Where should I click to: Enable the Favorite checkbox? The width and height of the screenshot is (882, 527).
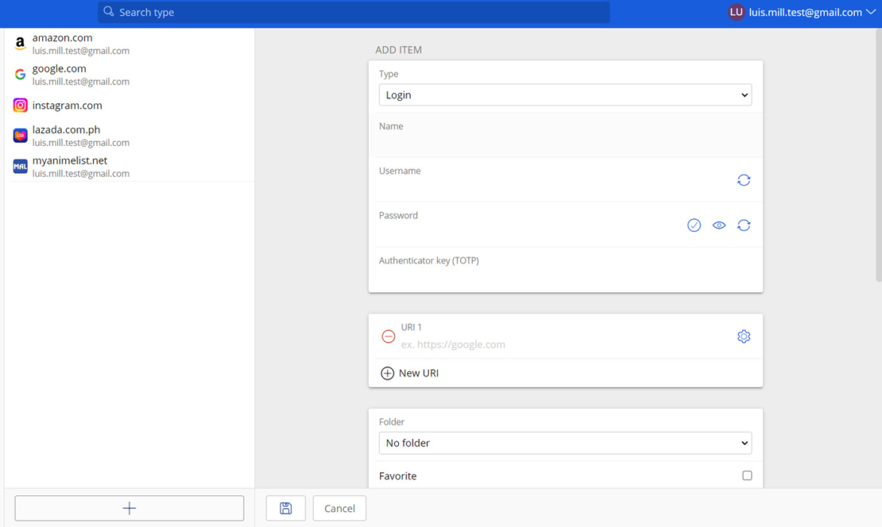pos(746,475)
